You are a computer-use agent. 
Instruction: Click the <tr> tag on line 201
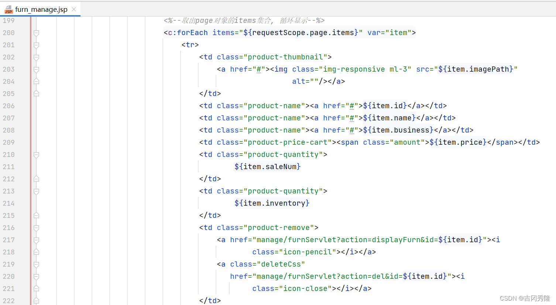(190, 45)
